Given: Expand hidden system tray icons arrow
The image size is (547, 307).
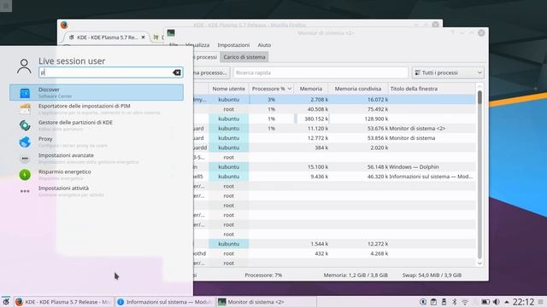Looking at the screenshot, I should pos(507,302).
